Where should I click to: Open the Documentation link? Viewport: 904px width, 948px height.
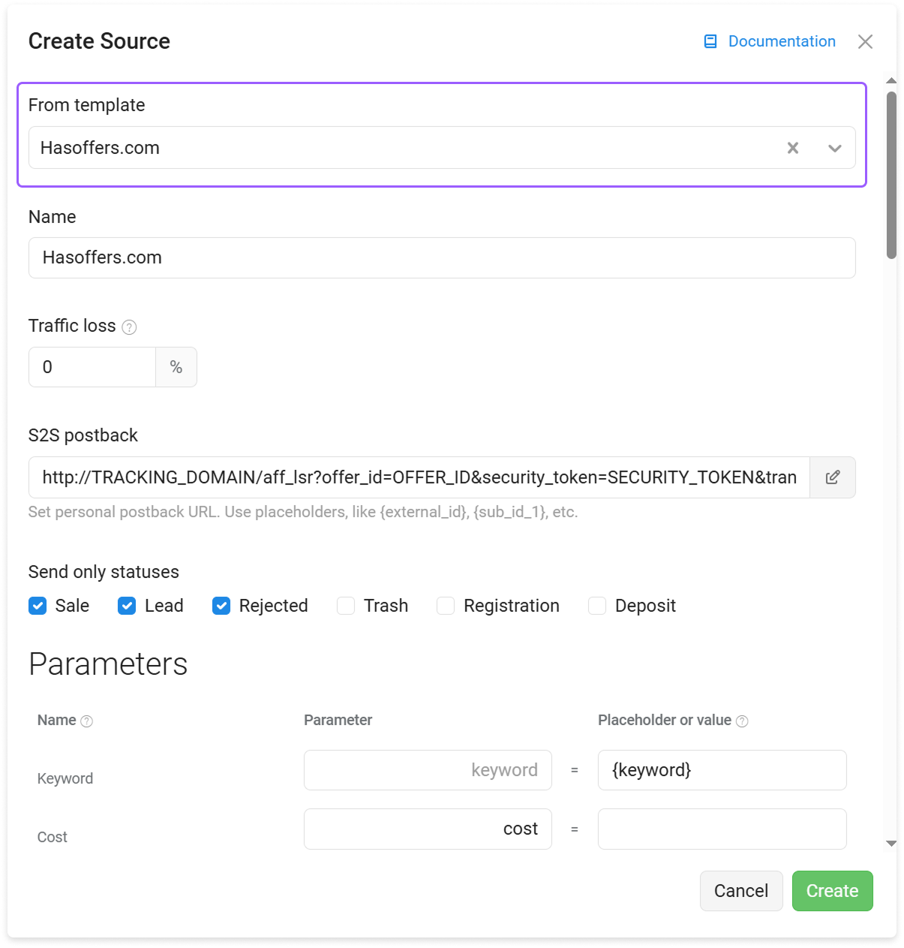(x=782, y=41)
